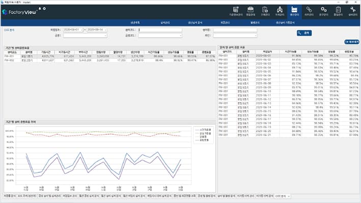Open the start date 2020-06-01 picker

pyautogui.click(x=73, y=30)
